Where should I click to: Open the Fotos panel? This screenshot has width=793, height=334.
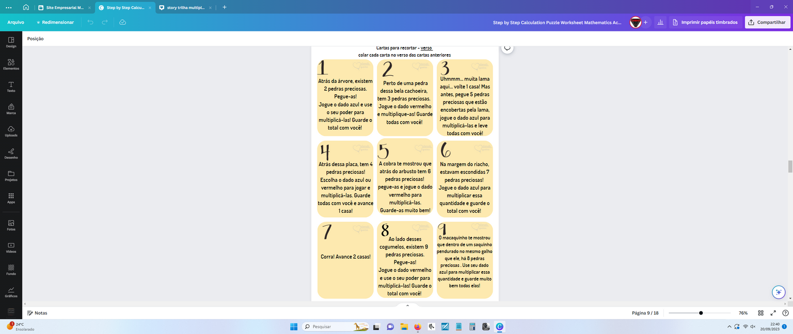(x=11, y=225)
